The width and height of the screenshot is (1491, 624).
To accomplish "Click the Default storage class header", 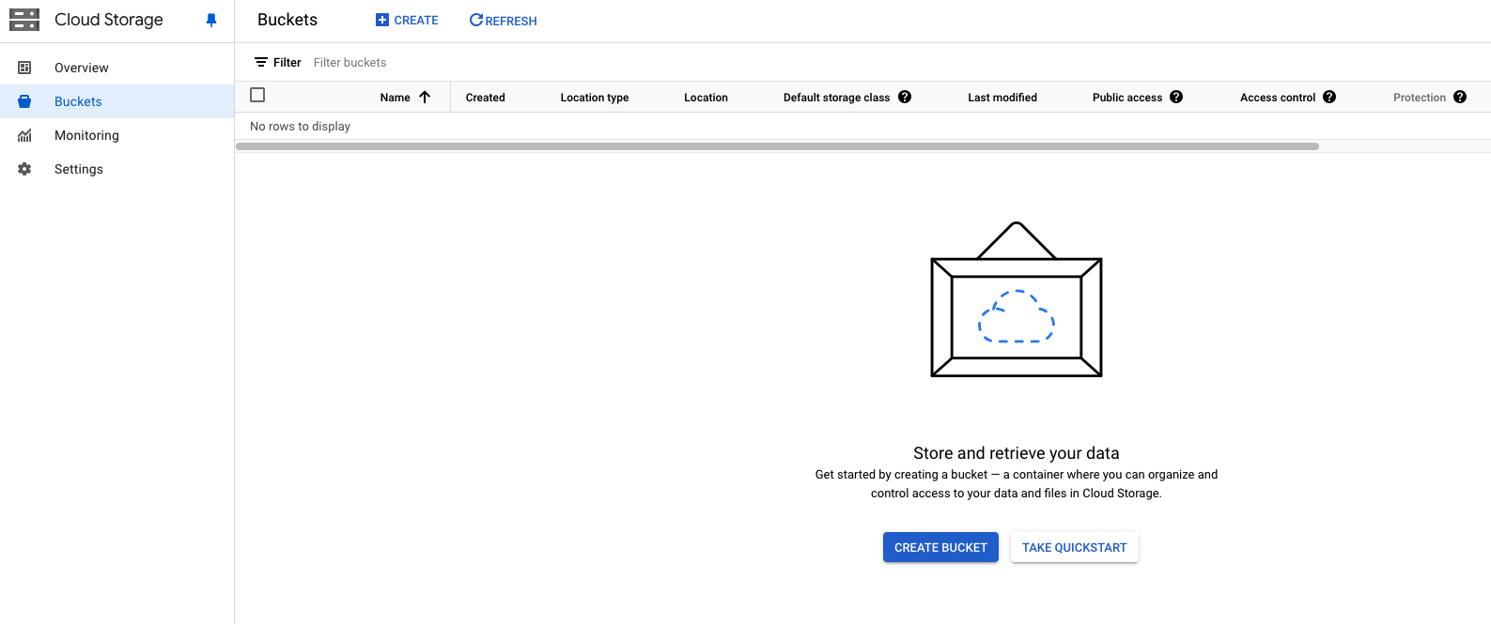I will [837, 98].
